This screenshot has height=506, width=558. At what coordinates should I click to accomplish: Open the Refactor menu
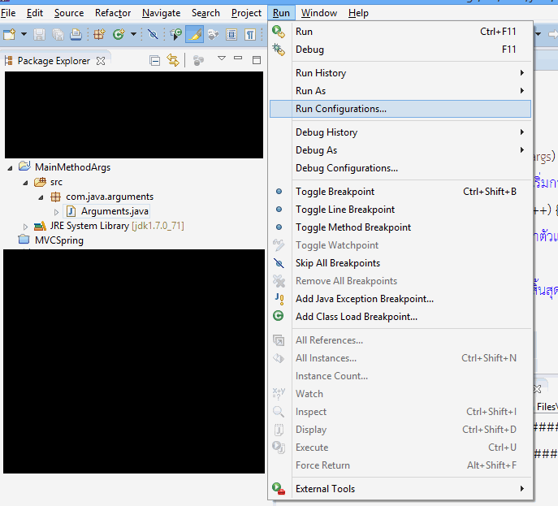pyautogui.click(x=113, y=13)
